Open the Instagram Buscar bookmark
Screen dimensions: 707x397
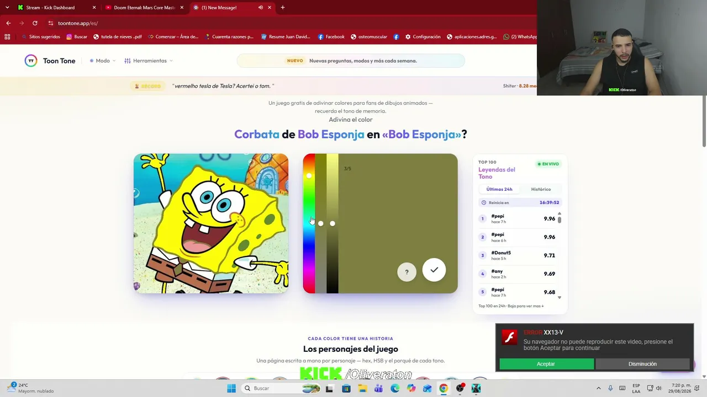click(77, 37)
